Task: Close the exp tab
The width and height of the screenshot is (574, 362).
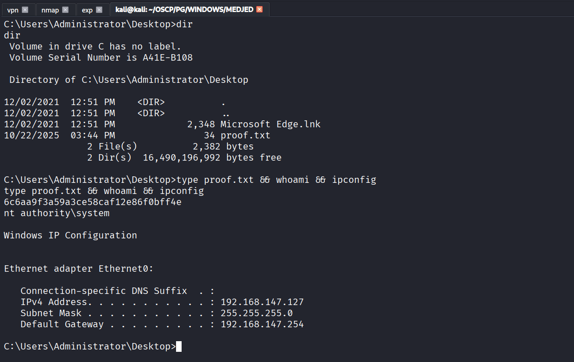Action: coord(99,10)
